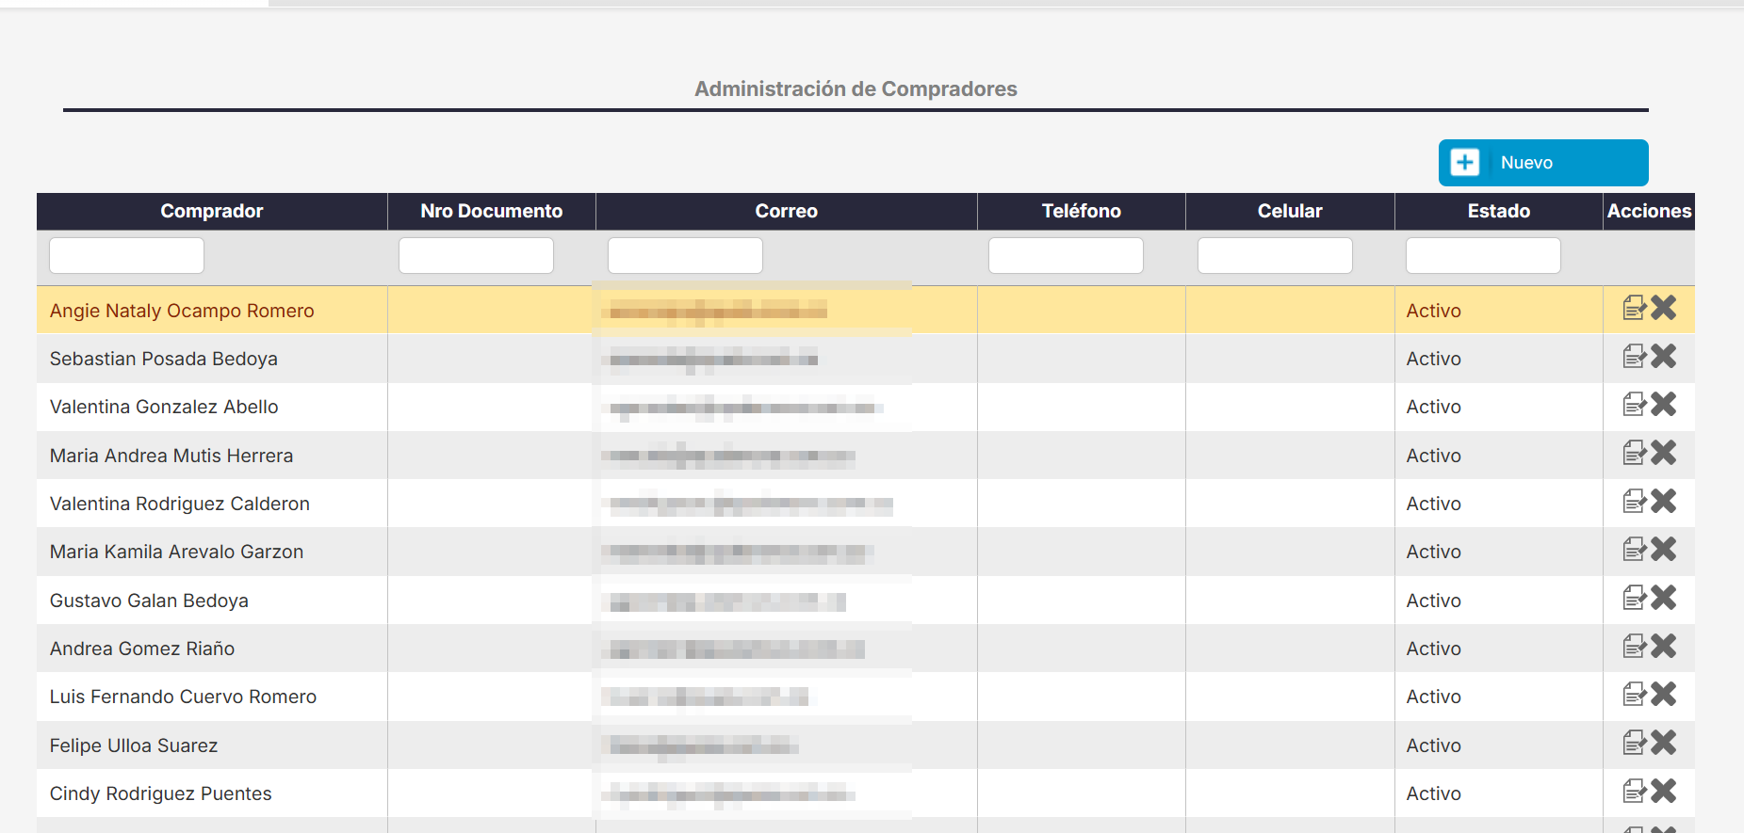Viewport: 1744px width, 833px height.
Task: Select the name Gustavo Galan Bedoya
Action: (x=149, y=601)
